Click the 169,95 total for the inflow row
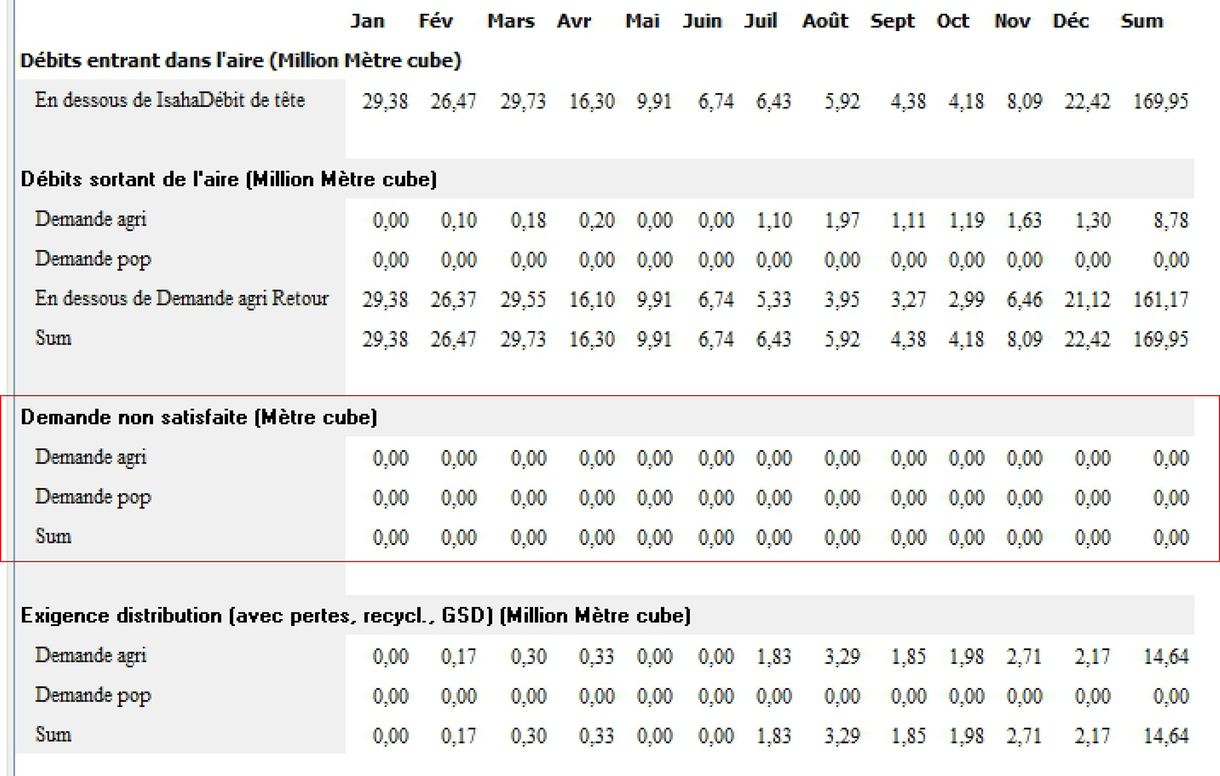 coord(1160,102)
